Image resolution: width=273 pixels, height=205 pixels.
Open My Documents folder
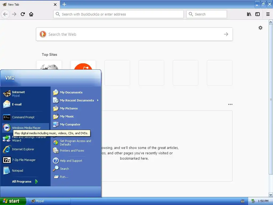pyautogui.click(x=76, y=92)
